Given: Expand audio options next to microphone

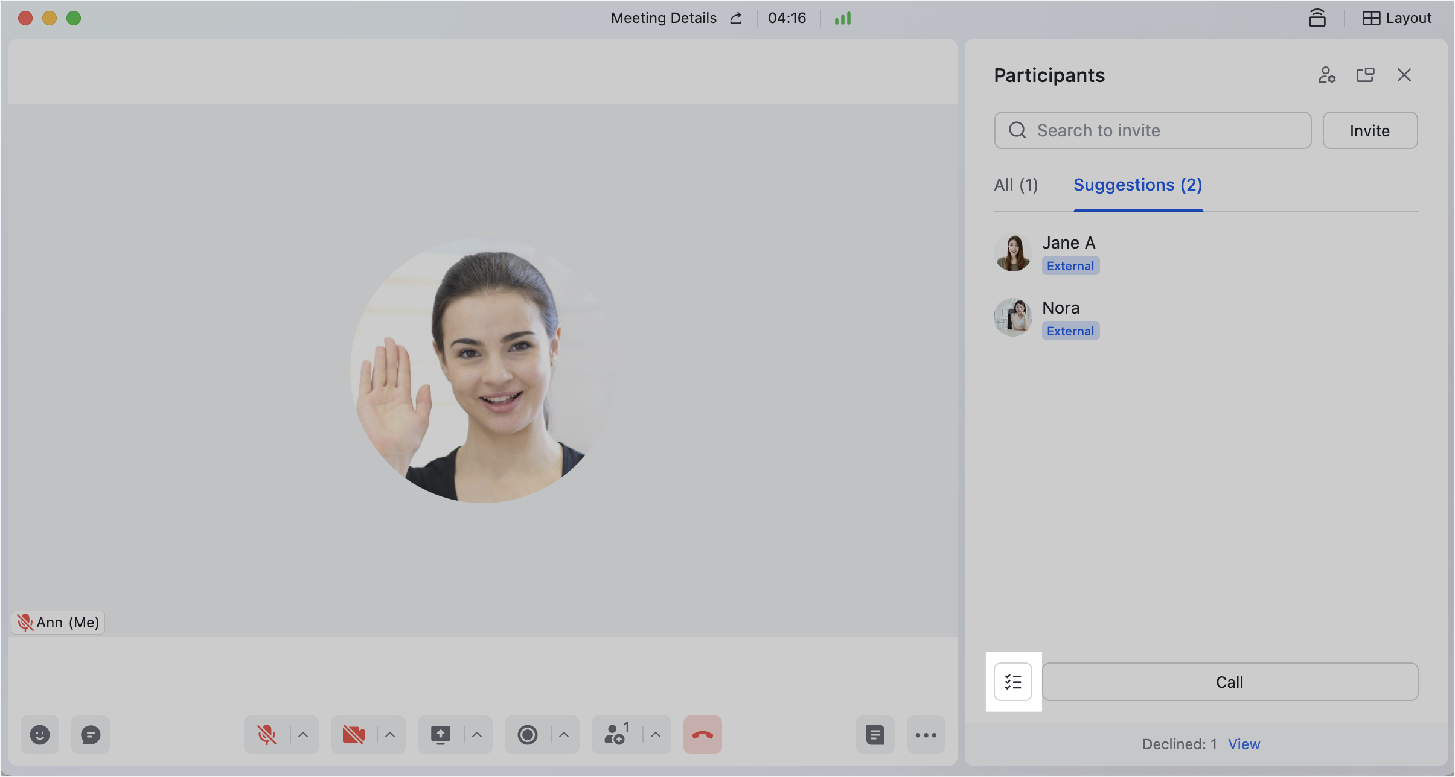Looking at the screenshot, I should (302, 735).
